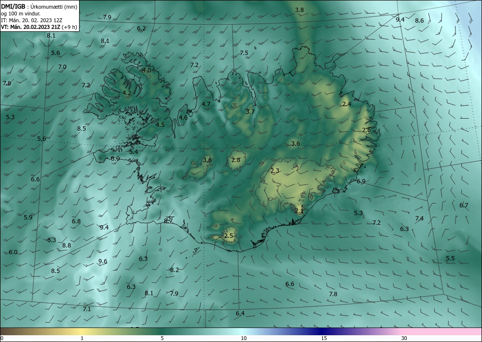The width and height of the screenshot is (482, 342).
Task: Click the 7.1 value label
Action: tap(87, 309)
